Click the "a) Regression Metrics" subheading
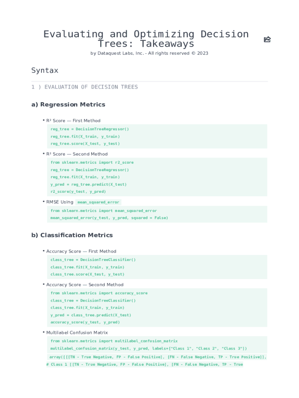Viewport: 299px width, 398px height. 68,105
